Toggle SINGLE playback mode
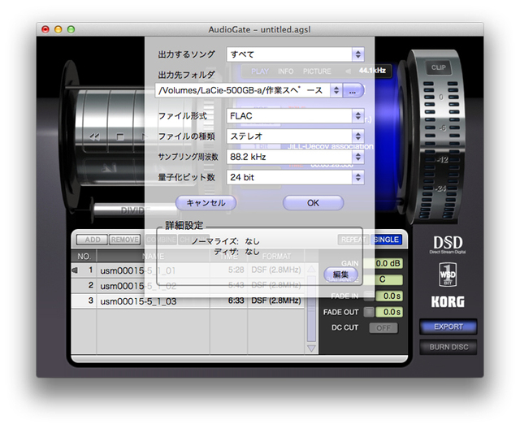 point(386,240)
